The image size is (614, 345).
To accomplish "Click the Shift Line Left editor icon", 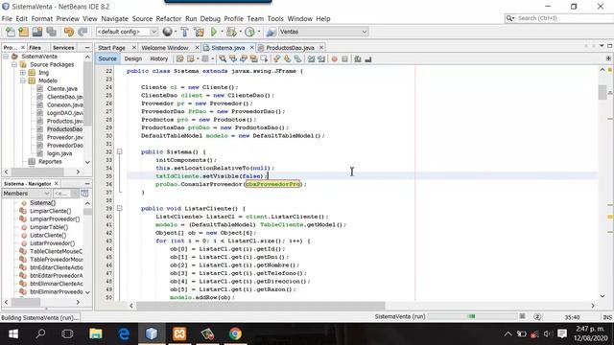I will [311, 59].
